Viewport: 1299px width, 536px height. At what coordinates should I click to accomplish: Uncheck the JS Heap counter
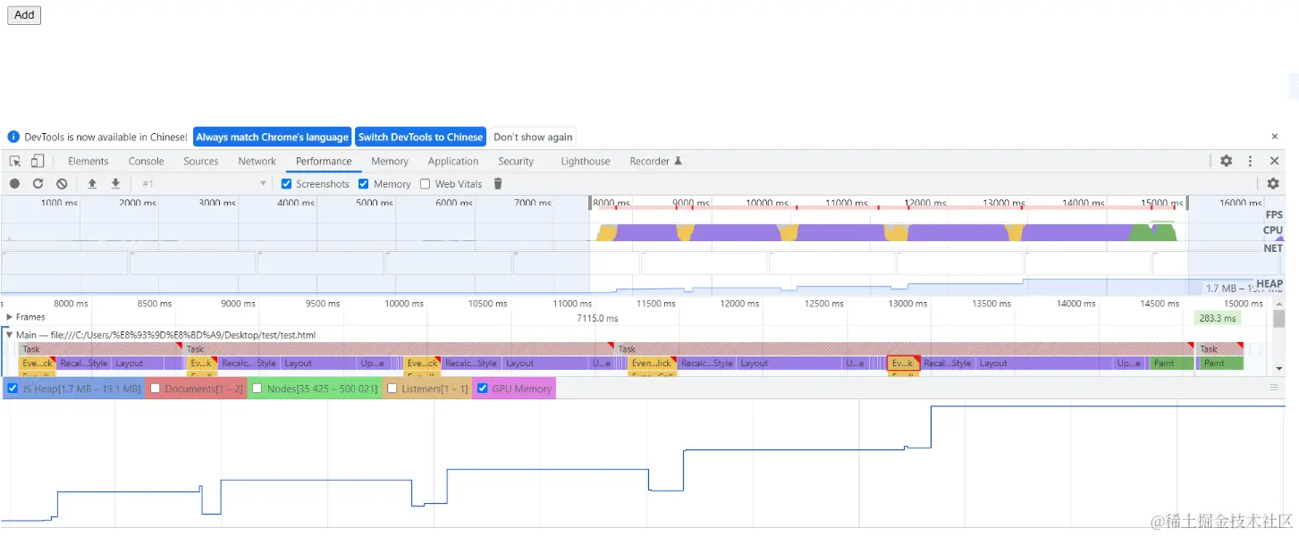(13, 389)
